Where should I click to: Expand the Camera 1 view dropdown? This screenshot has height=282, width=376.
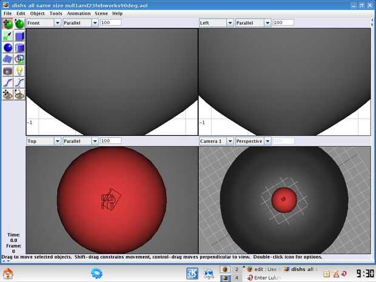click(x=217, y=141)
